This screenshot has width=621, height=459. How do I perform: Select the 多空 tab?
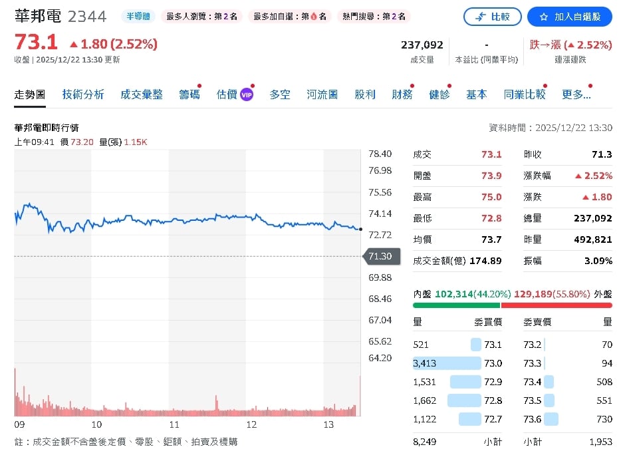click(279, 94)
